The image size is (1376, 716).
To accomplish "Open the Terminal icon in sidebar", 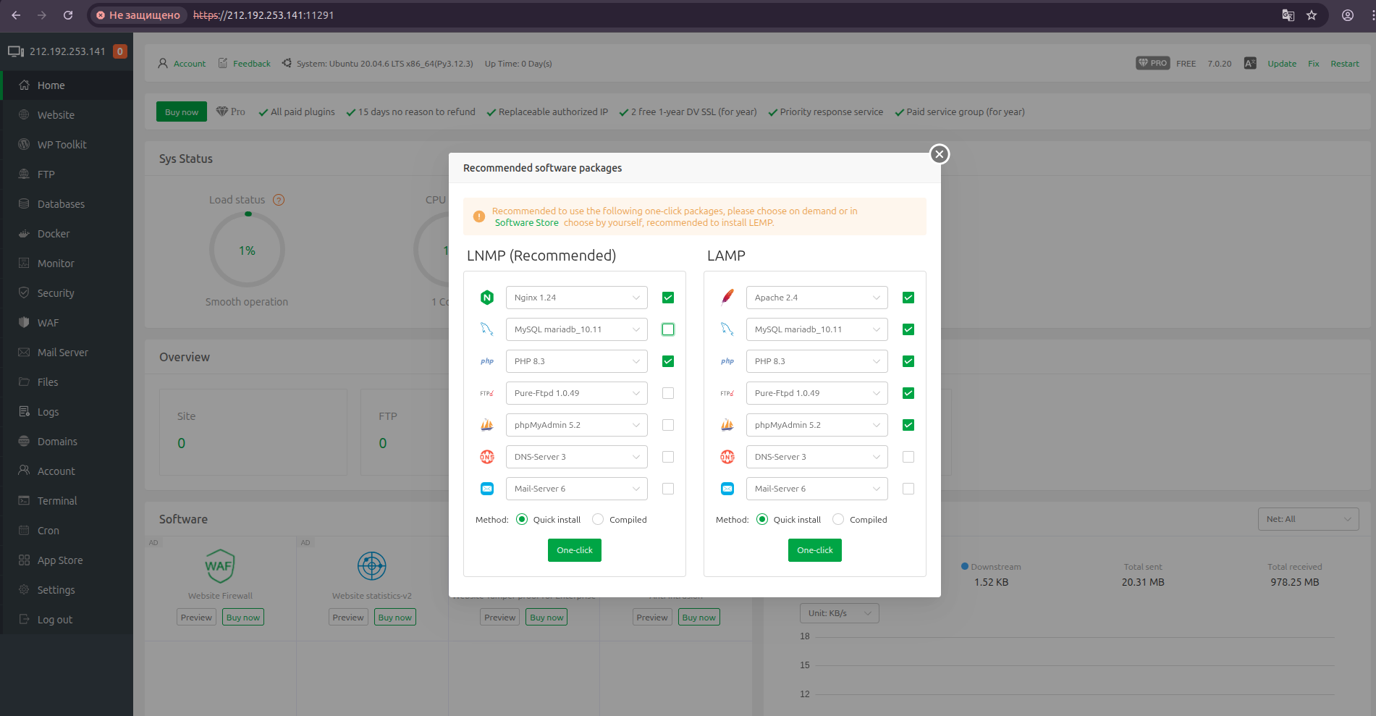I will click(24, 500).
